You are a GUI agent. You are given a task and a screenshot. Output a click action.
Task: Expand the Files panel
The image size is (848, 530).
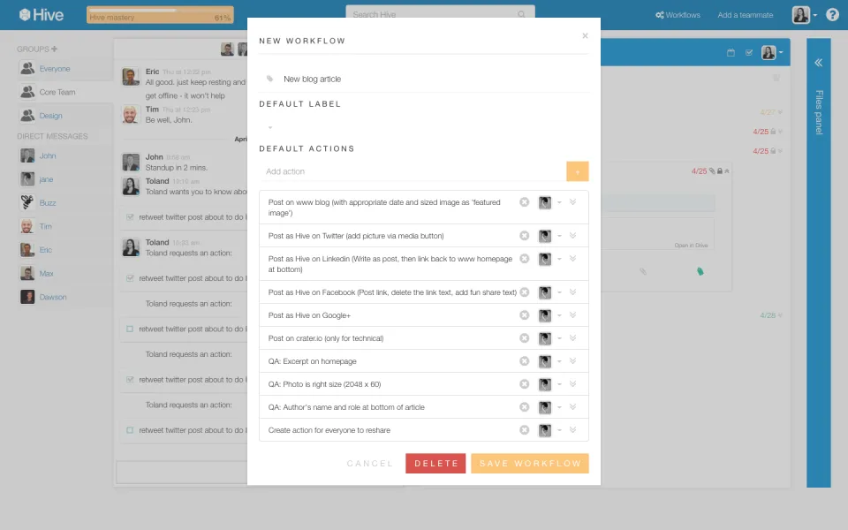818,62
